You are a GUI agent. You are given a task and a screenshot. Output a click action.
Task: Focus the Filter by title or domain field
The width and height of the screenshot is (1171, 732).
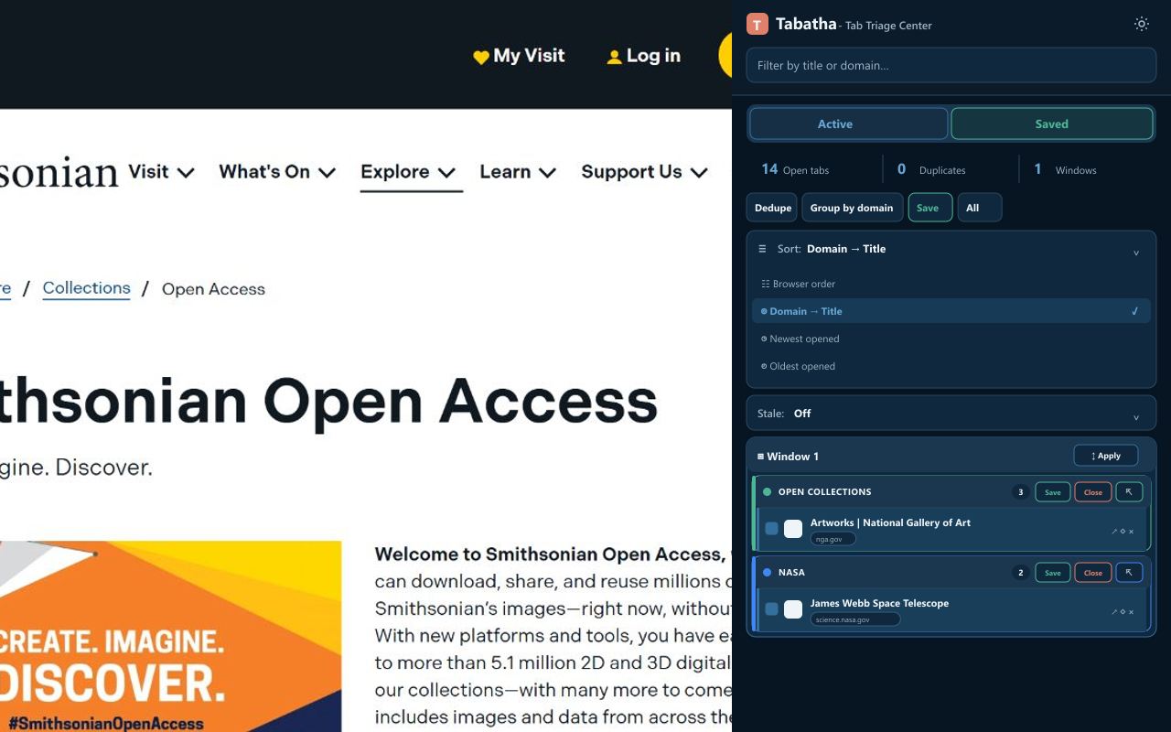point(951,65)
